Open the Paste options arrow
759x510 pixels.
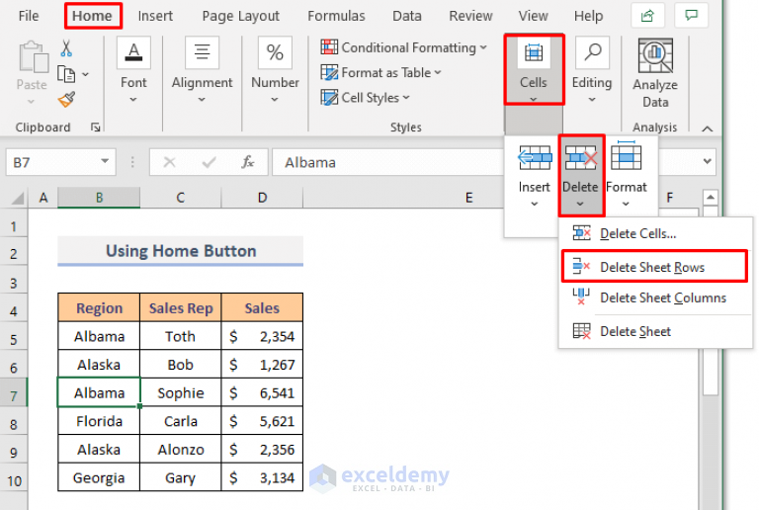pyautogui.click(x=31, y=102)
